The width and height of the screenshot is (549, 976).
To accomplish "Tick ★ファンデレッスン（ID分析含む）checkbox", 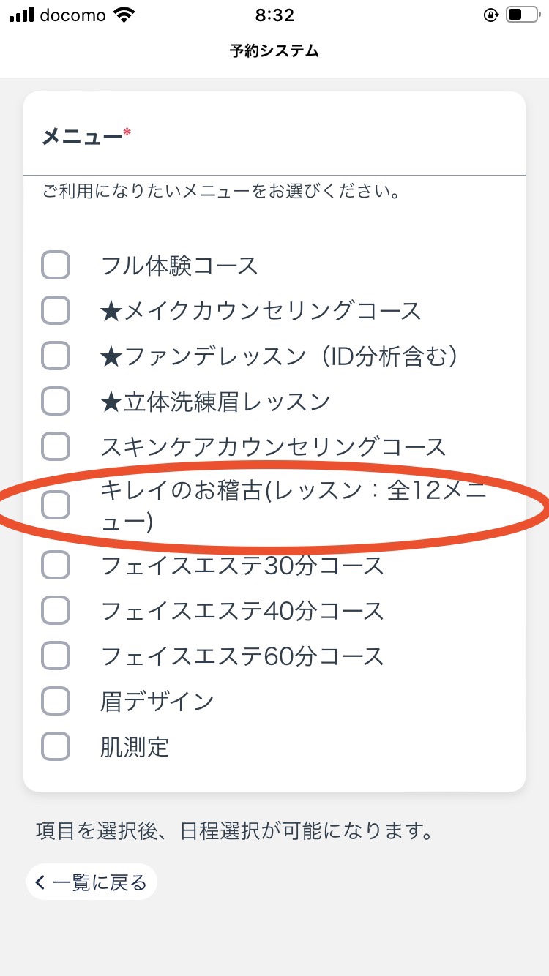I will pos(56,356).
